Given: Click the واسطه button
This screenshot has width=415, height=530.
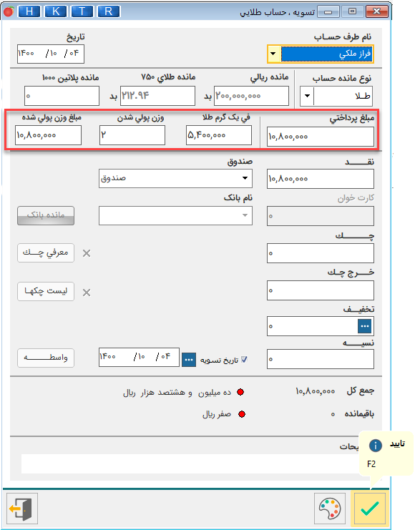Looking at the screenshot, I should 46,358.
